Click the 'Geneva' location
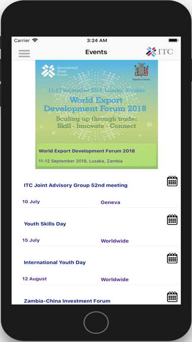The height and width of the screenshot is (342, 192). coord(111,202)
